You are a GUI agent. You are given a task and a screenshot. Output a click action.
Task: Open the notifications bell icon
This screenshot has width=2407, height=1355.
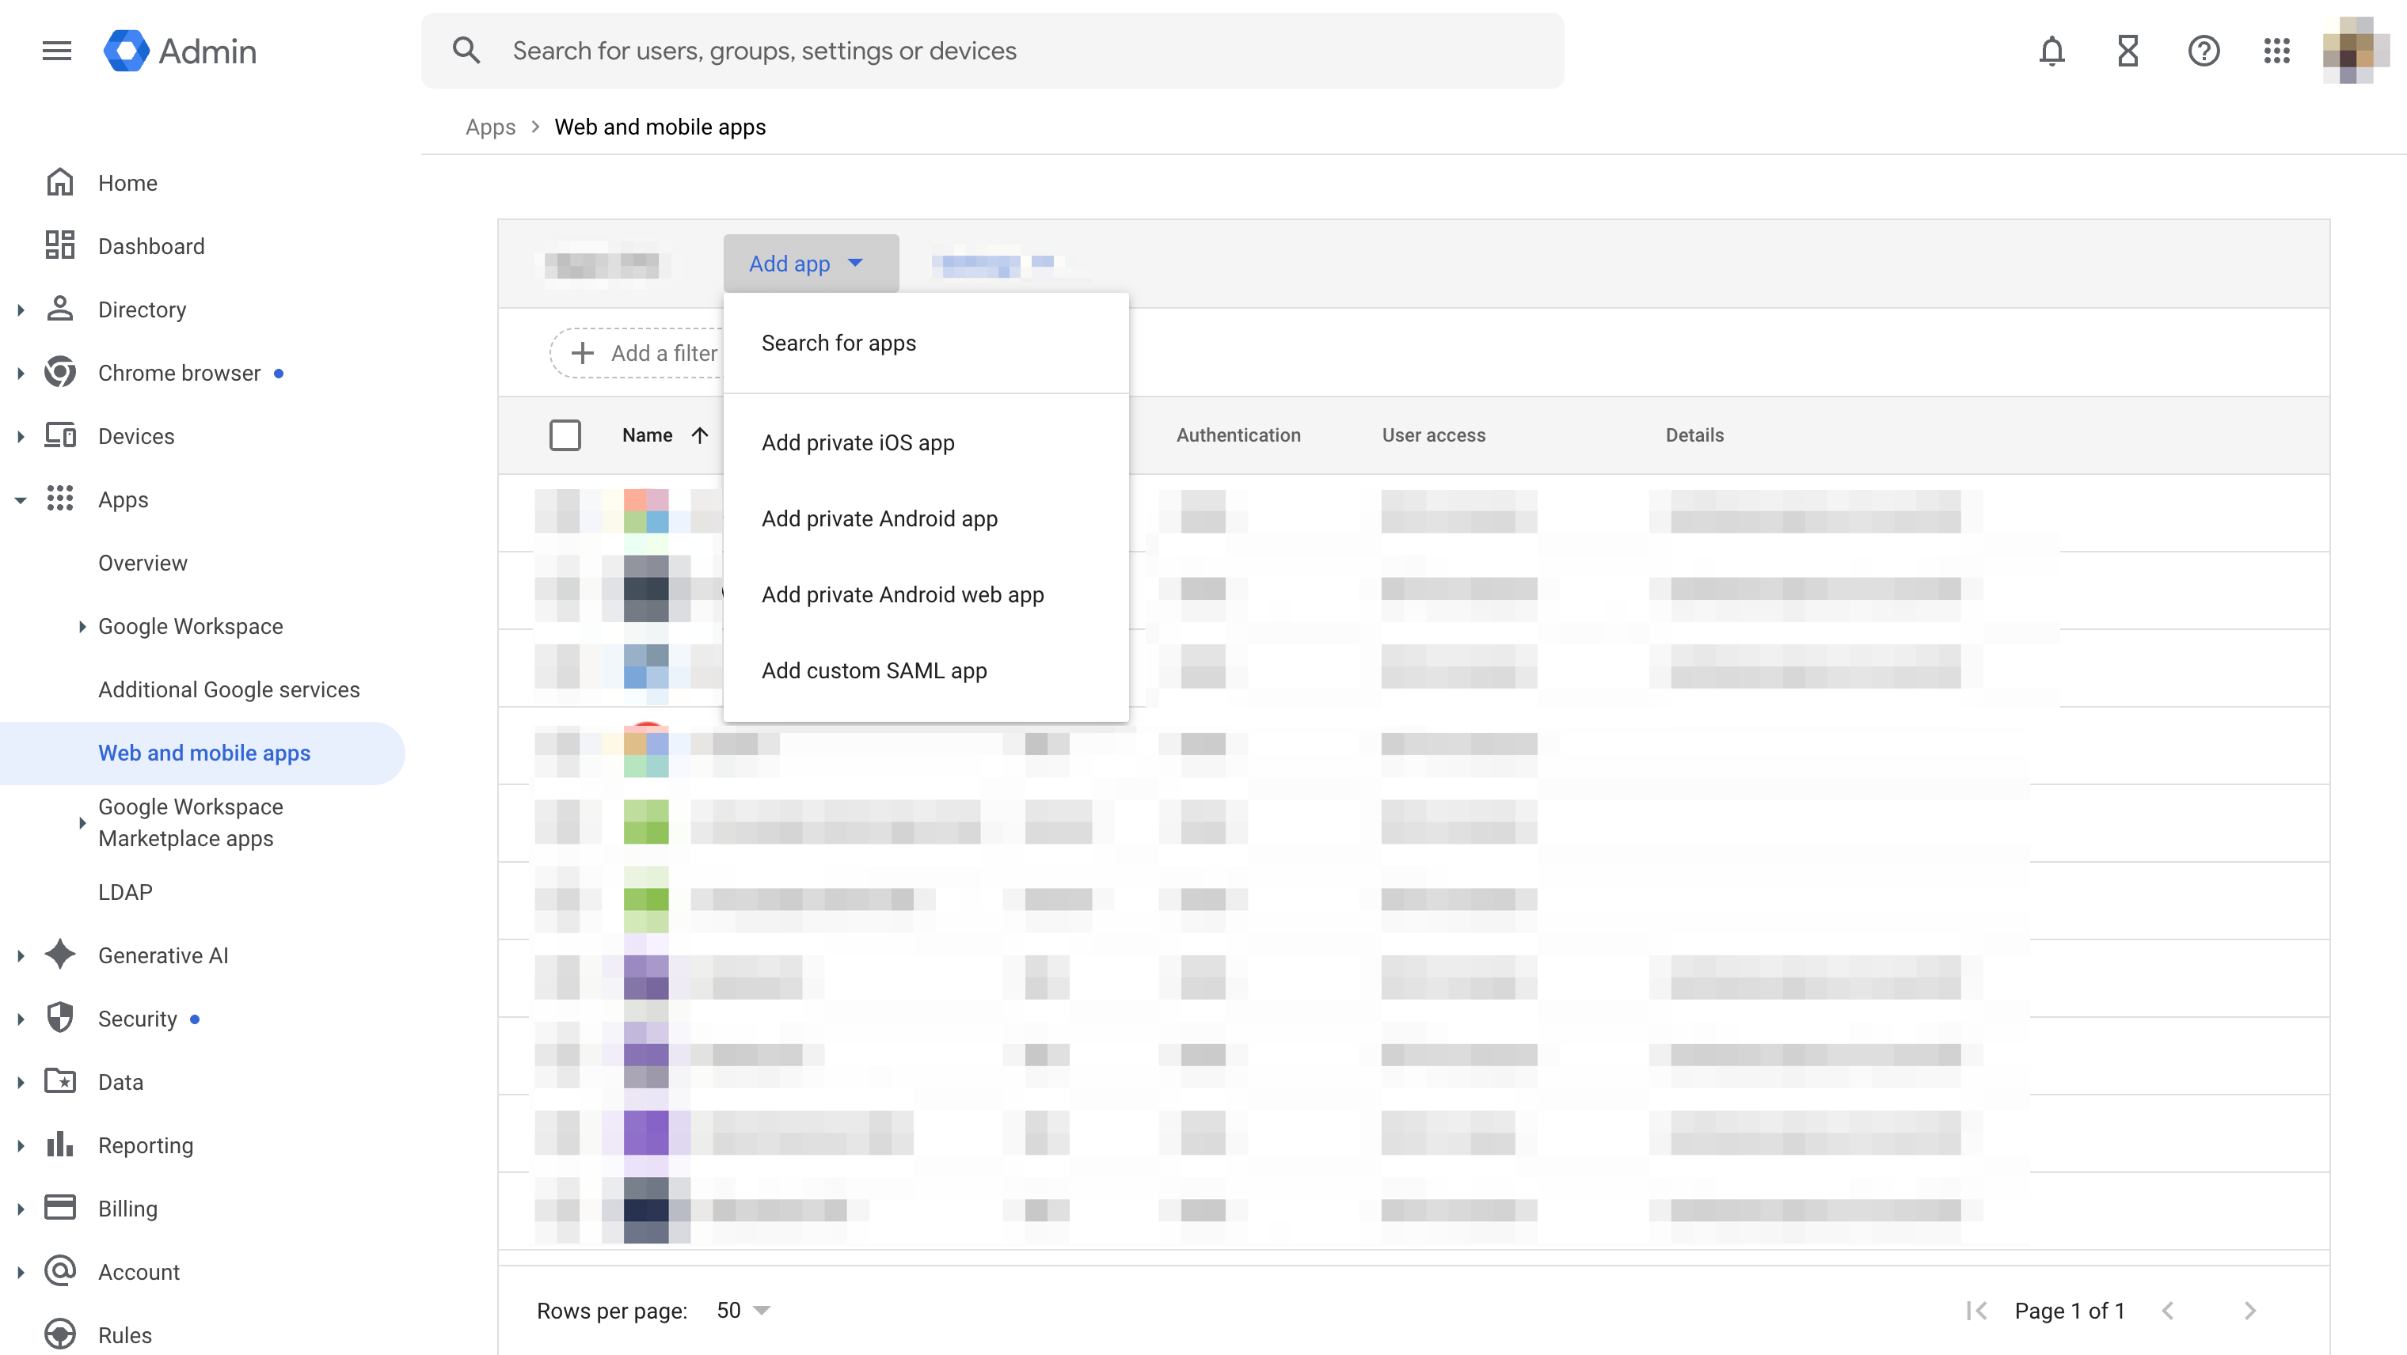(2051, 51)
